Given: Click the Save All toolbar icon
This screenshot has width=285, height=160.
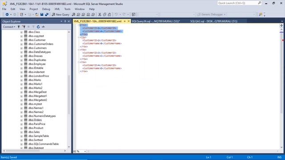Looking at the screenshot, I should pos(47,15).
